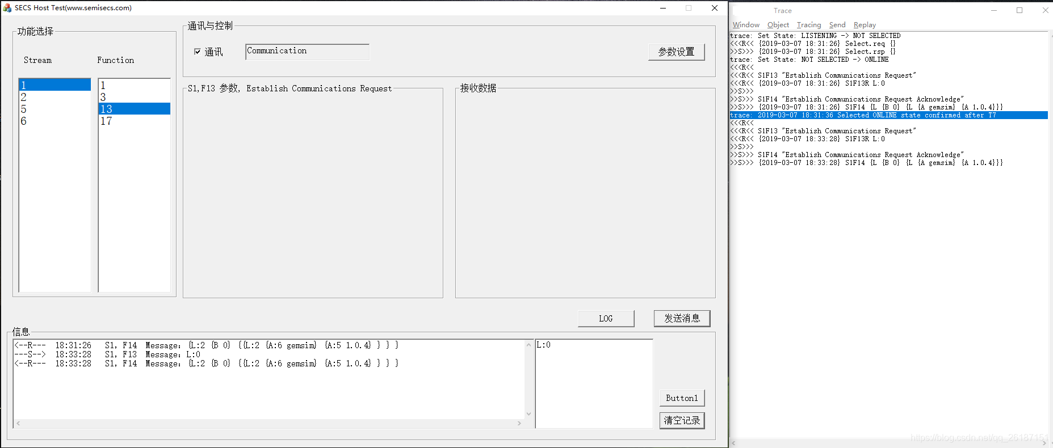Screen dimensions: 1053x448
Task: Minimize the Trace window
Action: [994, 10]
